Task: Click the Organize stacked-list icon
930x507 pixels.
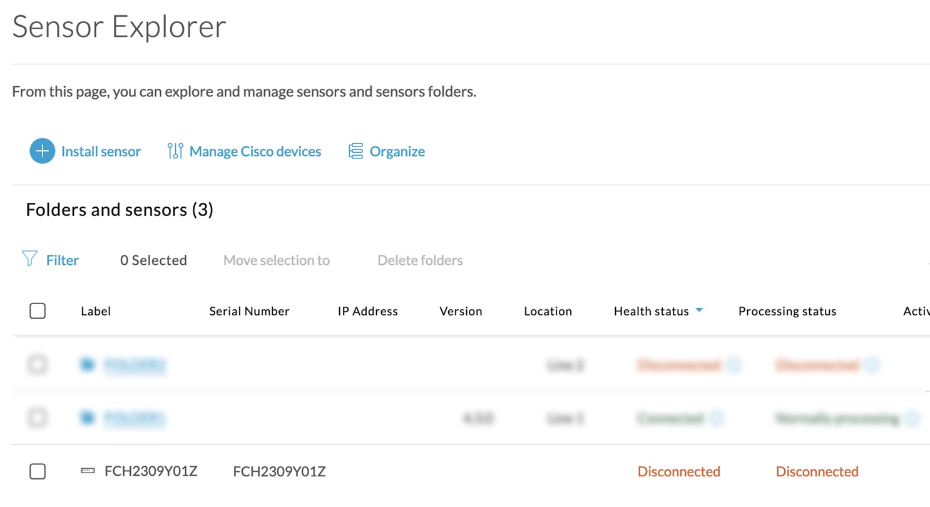Action: coord(355,151)
